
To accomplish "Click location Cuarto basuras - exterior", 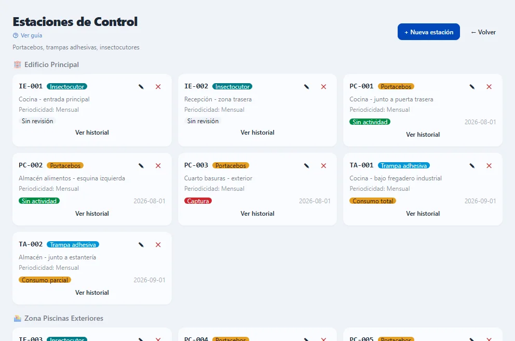I will [x=219, y=178].
